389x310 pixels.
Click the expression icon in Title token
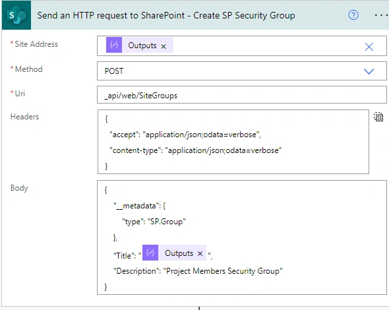tap(150, 253)
